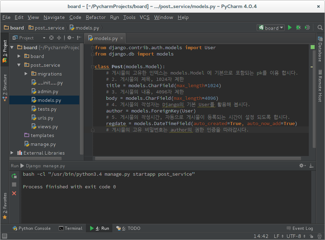Select tests.py in project tree
325x240 pixels.
coord(44,109)
